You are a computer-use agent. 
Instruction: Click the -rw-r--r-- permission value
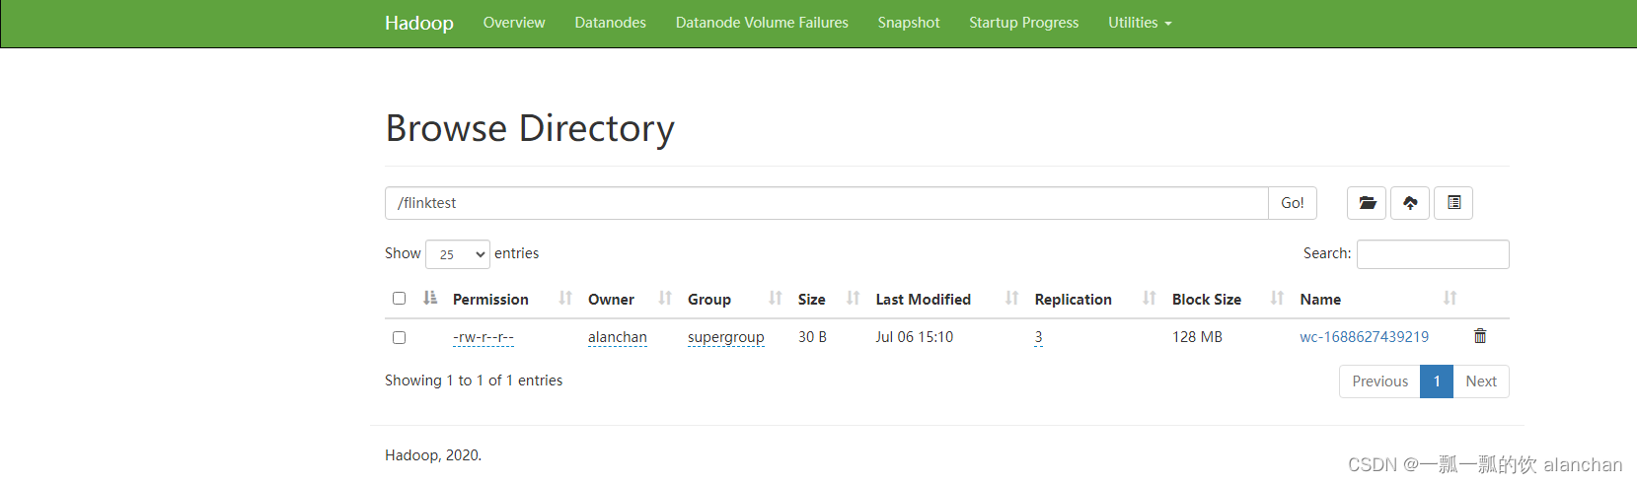click(x=484, y=337)
